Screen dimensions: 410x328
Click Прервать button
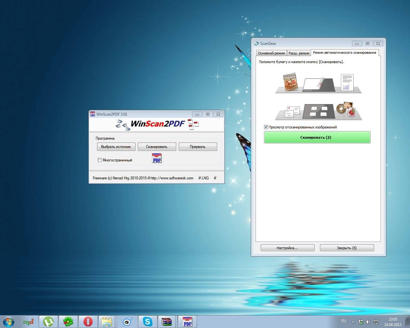[198, 147]
